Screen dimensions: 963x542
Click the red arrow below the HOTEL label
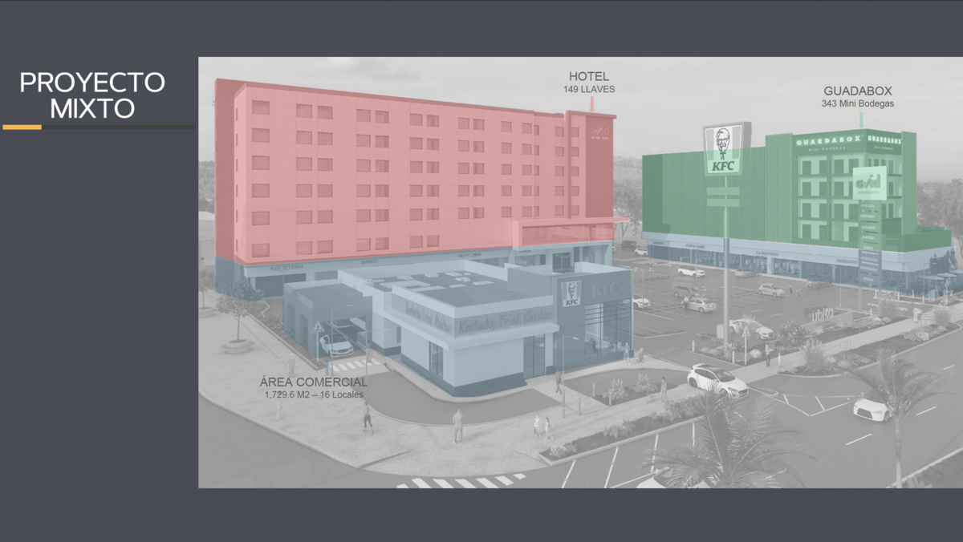pos(591,103)
